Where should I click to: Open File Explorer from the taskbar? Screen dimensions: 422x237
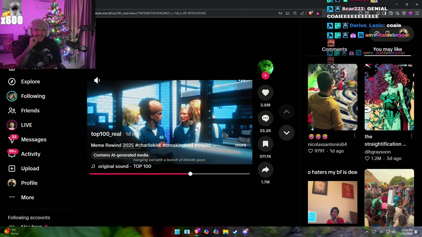coord(226,232)
